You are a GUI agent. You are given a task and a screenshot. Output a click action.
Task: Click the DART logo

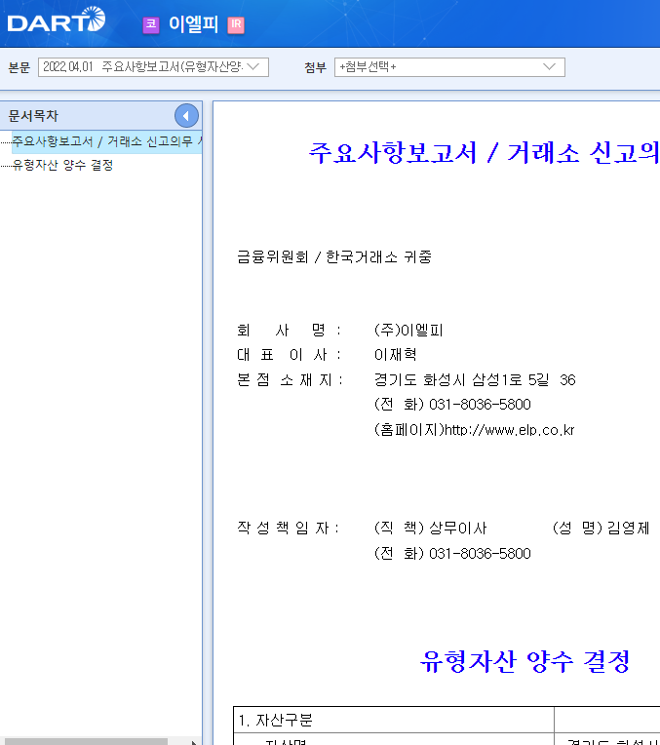[x=57, y=20]
